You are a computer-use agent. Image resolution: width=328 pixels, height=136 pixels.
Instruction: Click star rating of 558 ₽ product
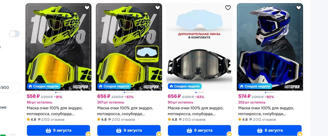coord(28,119)
